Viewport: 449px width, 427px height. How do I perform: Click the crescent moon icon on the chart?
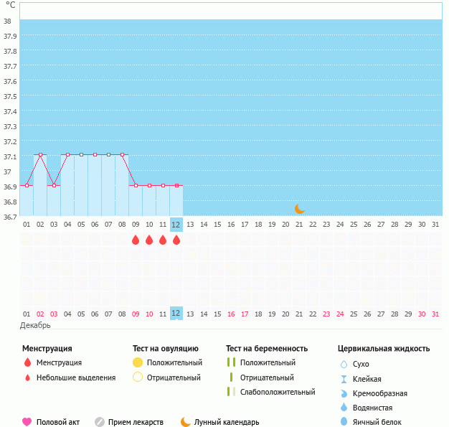pyautogui.click(x=300, y=209)
